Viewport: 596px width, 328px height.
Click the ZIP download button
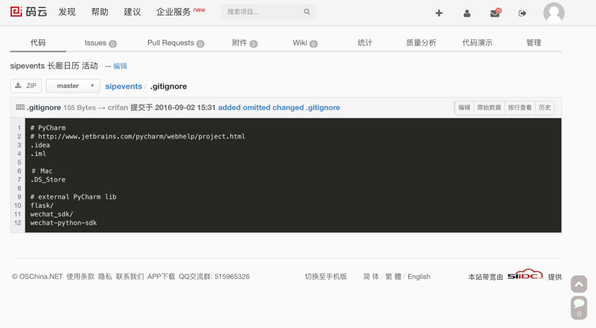coord(26,86)
